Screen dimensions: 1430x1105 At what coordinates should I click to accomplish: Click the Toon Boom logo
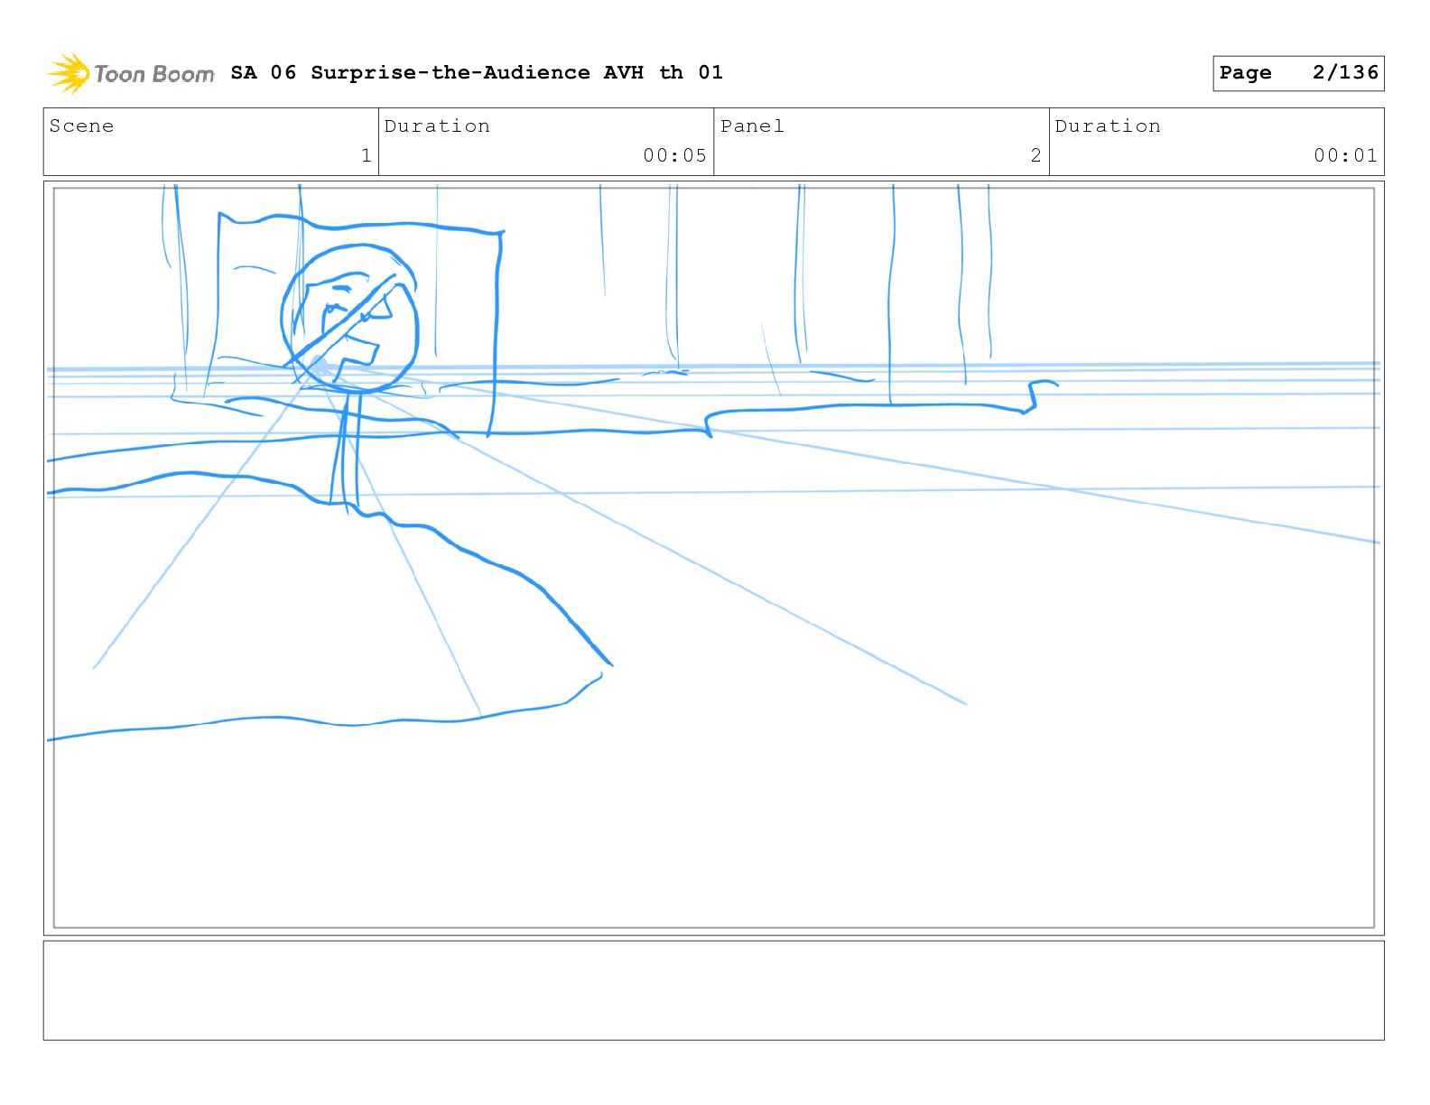point(131,73)
